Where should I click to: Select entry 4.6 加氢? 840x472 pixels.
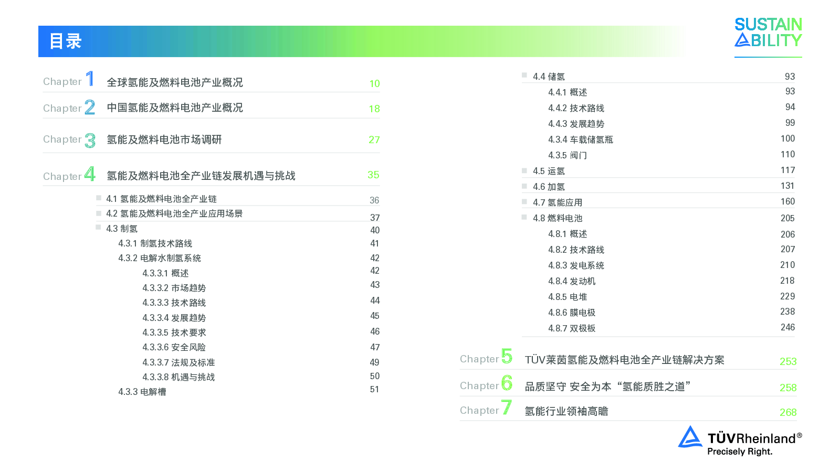(x=549, y=187)
